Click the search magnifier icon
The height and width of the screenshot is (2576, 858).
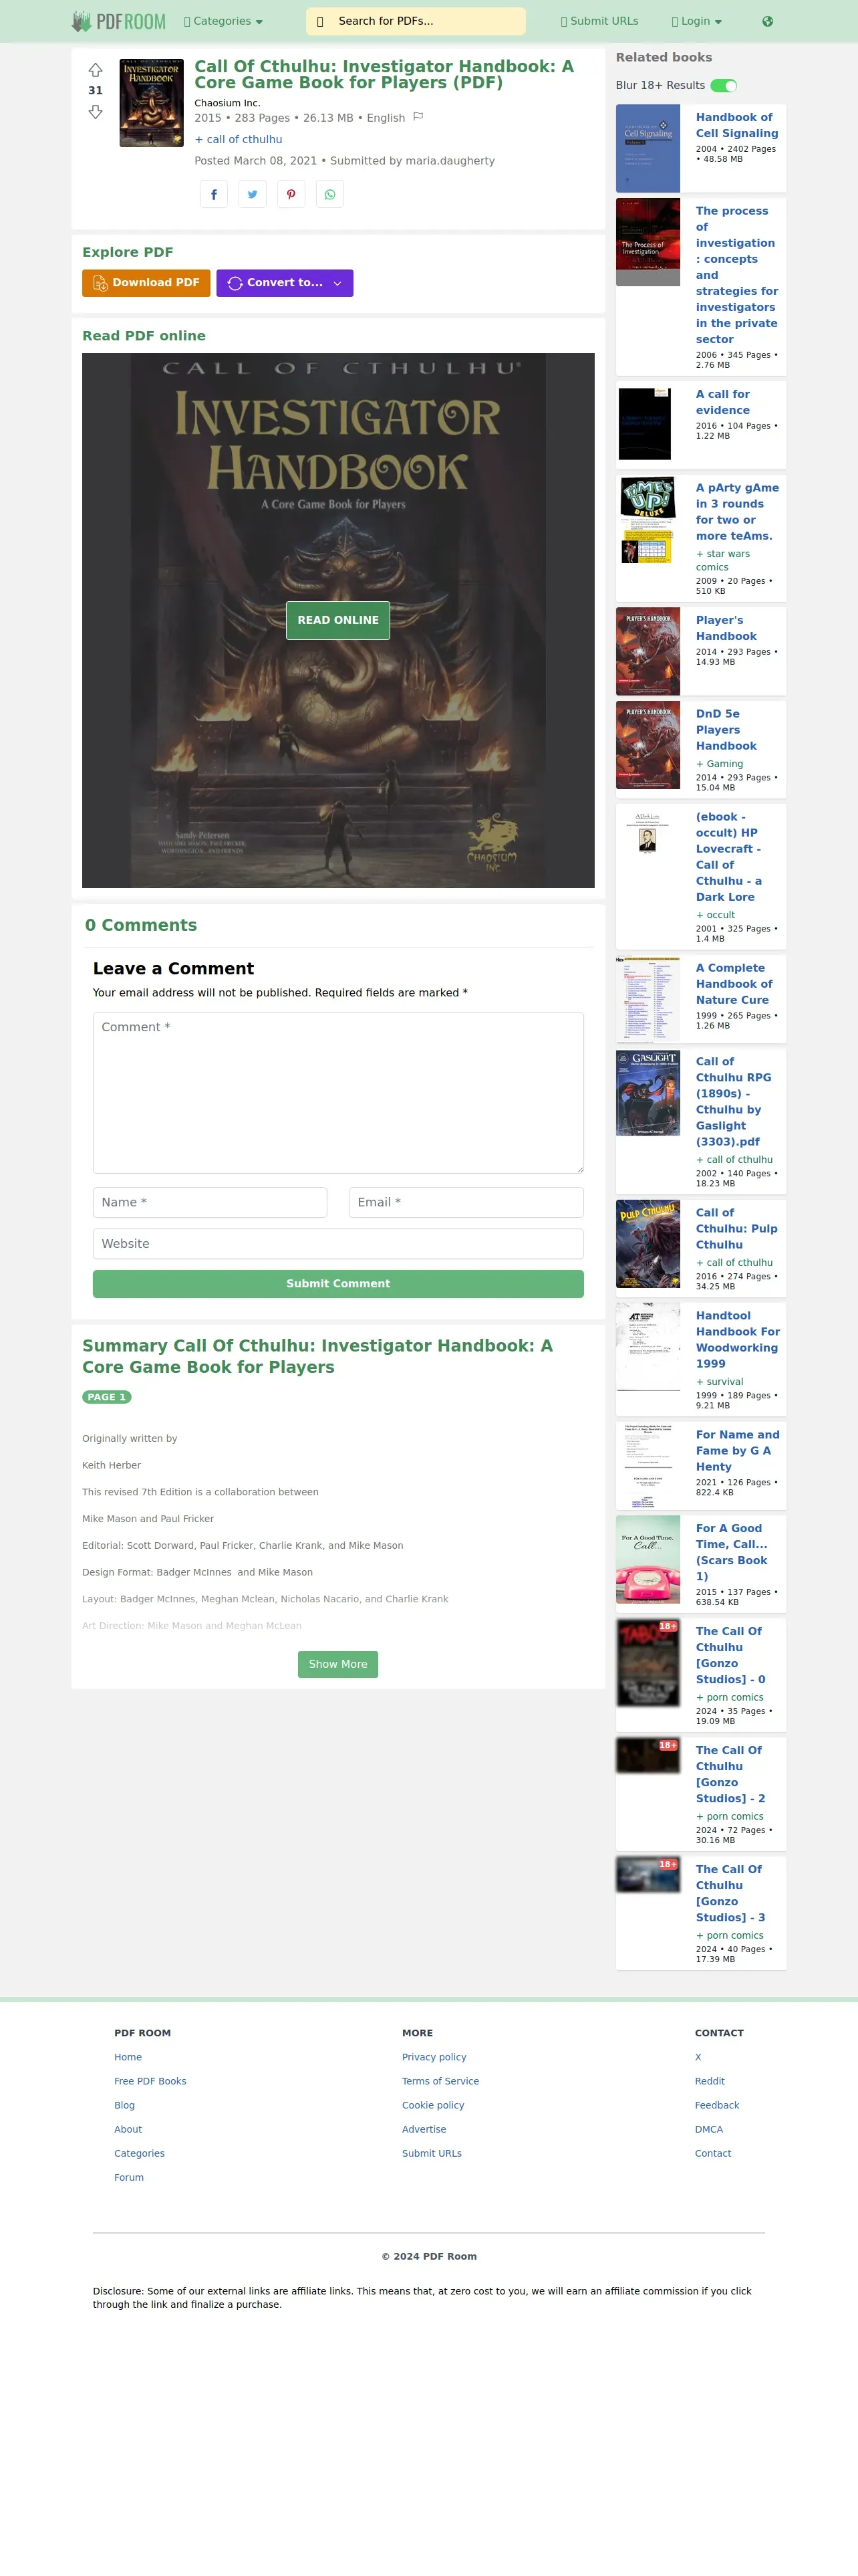click(x=319, y=21)
